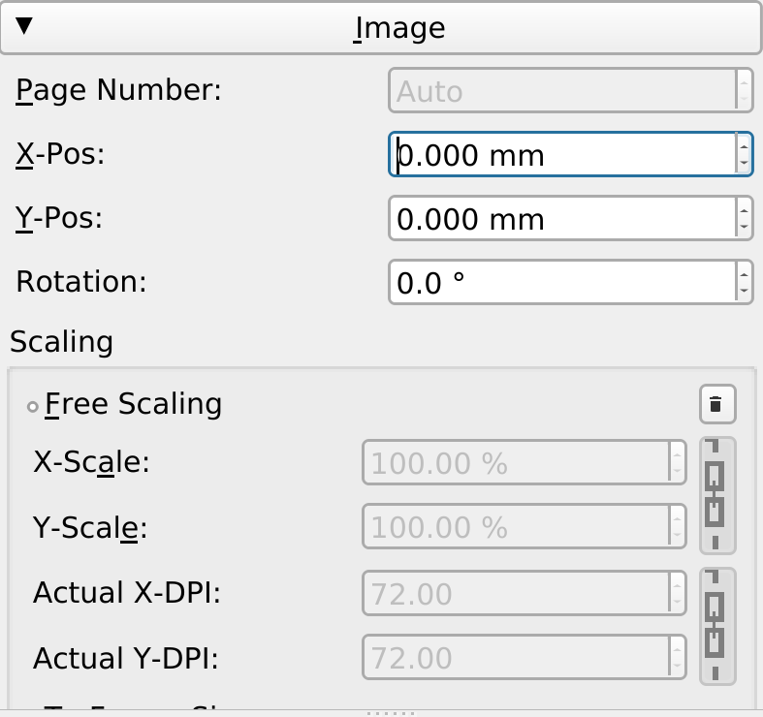This screenshot has width=763, height=717.
Task: Click the trash icon beside Free Scaling
Action: click(716, 404)
